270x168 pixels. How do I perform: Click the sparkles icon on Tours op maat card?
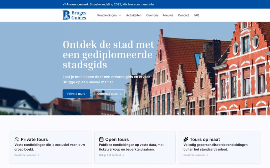(x=186, y=139)
